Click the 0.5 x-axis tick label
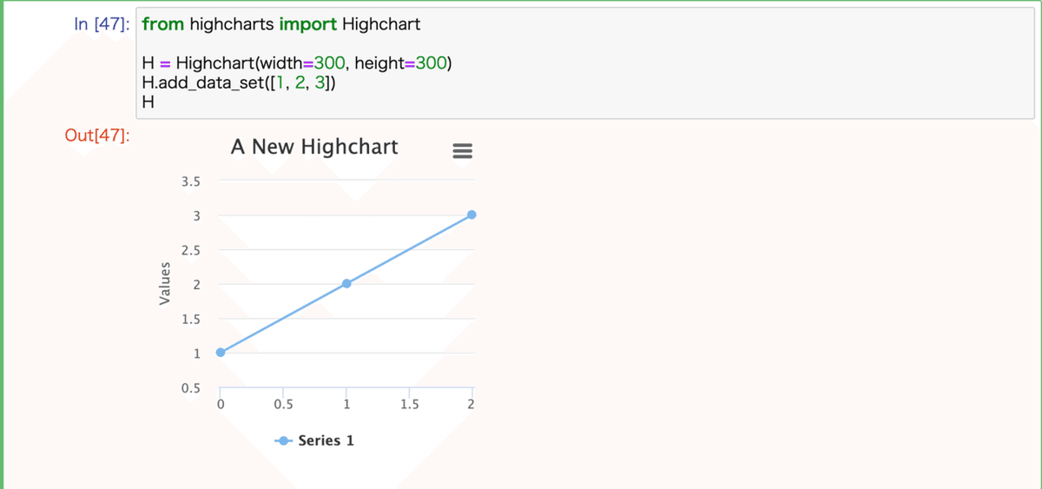The height and width of the screenshot is (489, 1042). 283,405
